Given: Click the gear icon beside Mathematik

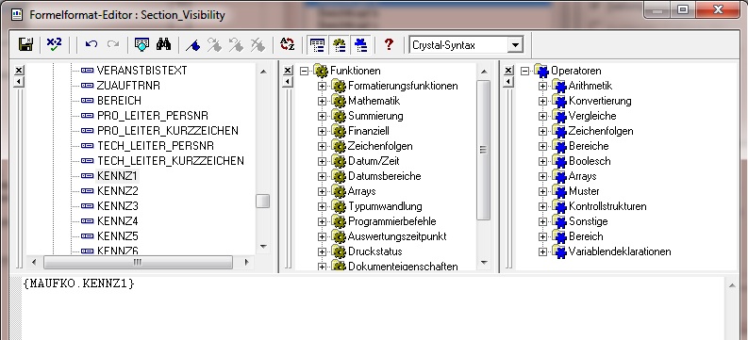Looking at the screenshot, I should 339,101.
